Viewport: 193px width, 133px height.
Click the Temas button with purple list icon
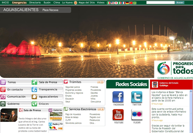[x=16, y=82]
